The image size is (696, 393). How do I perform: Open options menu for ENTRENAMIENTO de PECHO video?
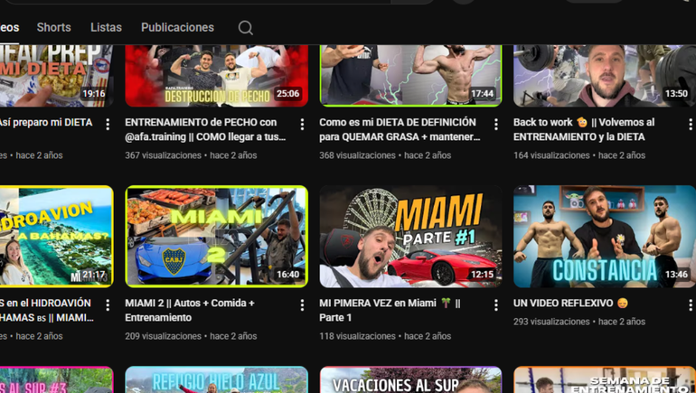[x=302, y=125]
